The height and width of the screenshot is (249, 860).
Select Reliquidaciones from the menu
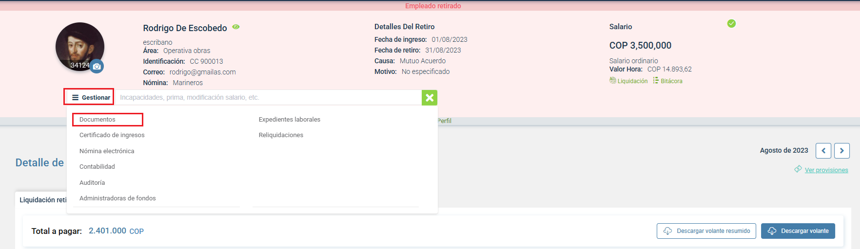(x=281, y=135)
